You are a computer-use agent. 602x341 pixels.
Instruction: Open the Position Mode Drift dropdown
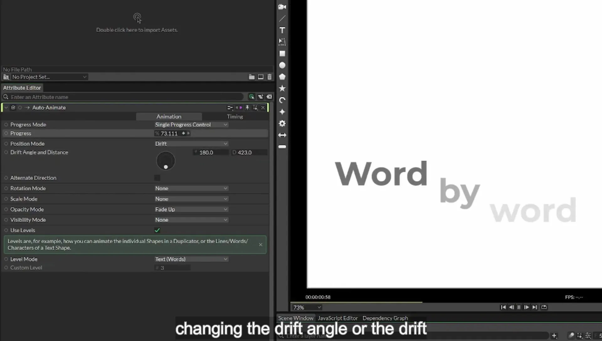click(x=191, y=144)
